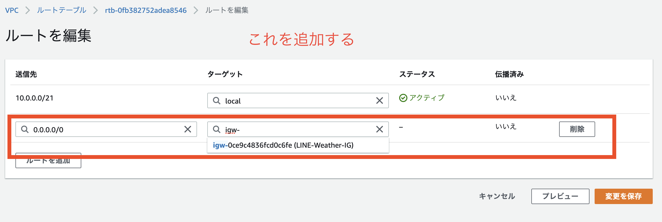Clear the local target field

pyautogui.click(x=380, y=100)
